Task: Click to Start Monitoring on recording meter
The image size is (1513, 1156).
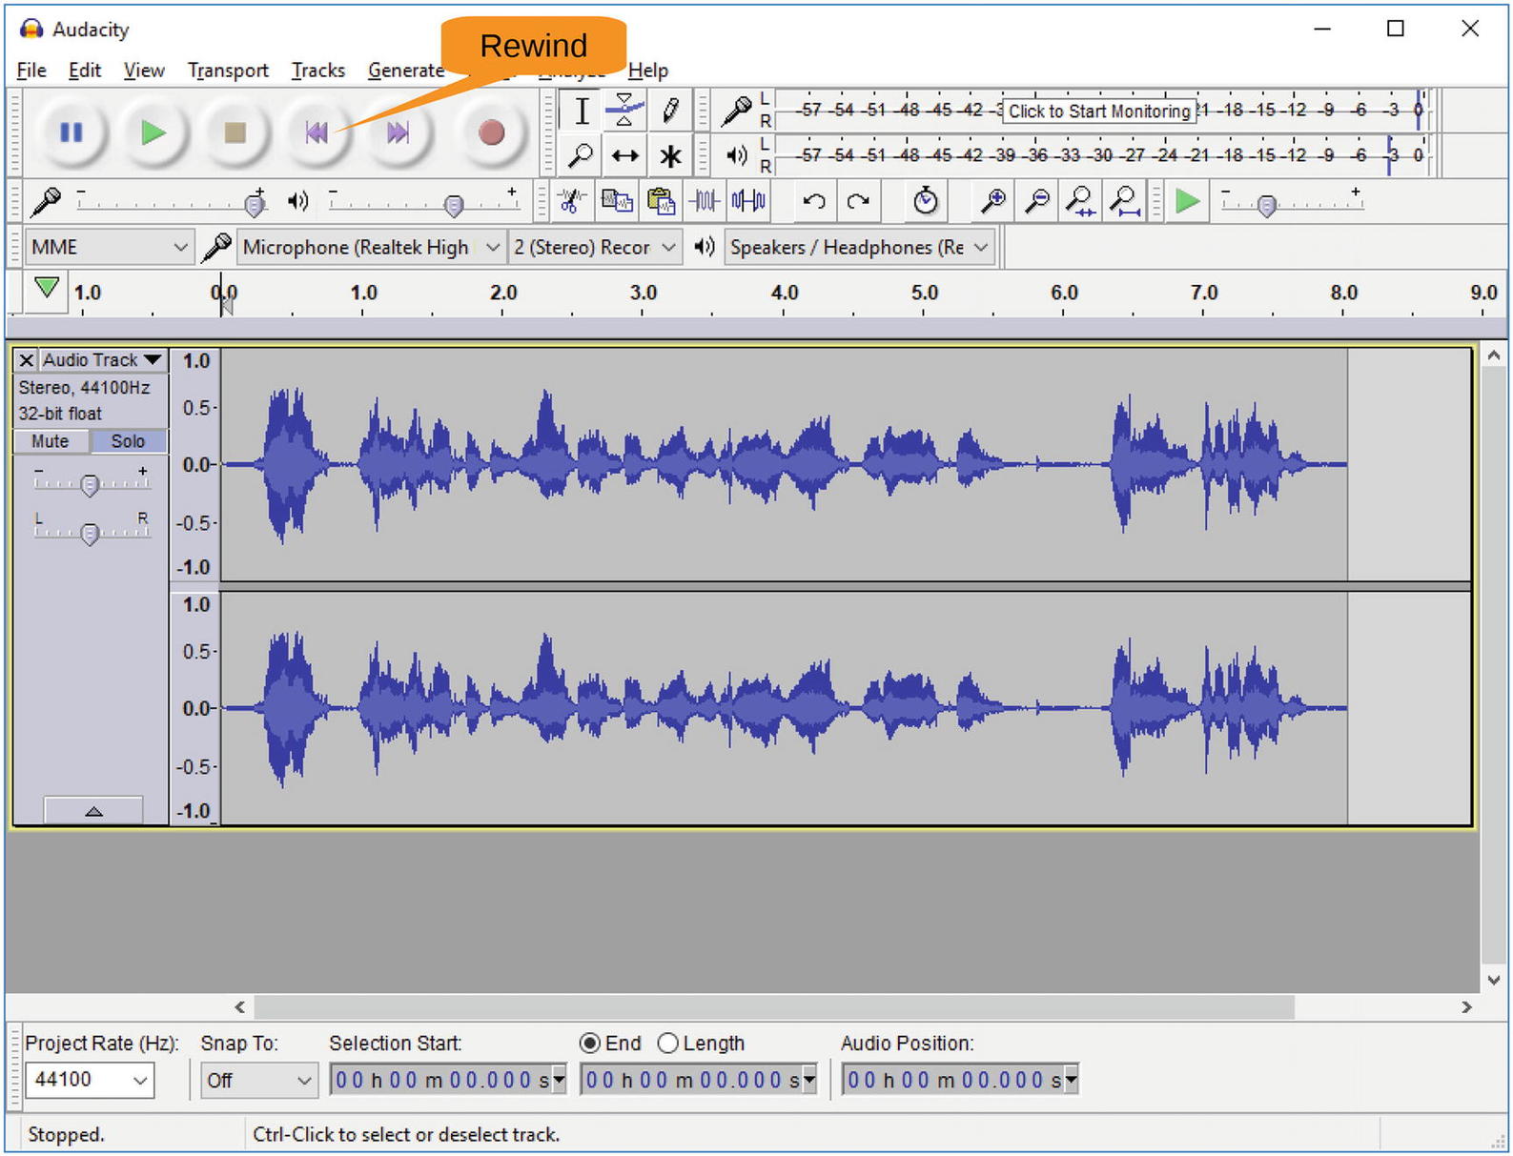Action: 1099,112
